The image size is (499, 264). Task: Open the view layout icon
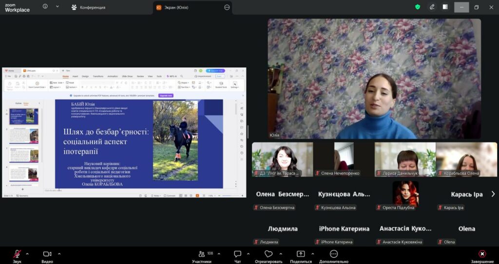[445, 7]
